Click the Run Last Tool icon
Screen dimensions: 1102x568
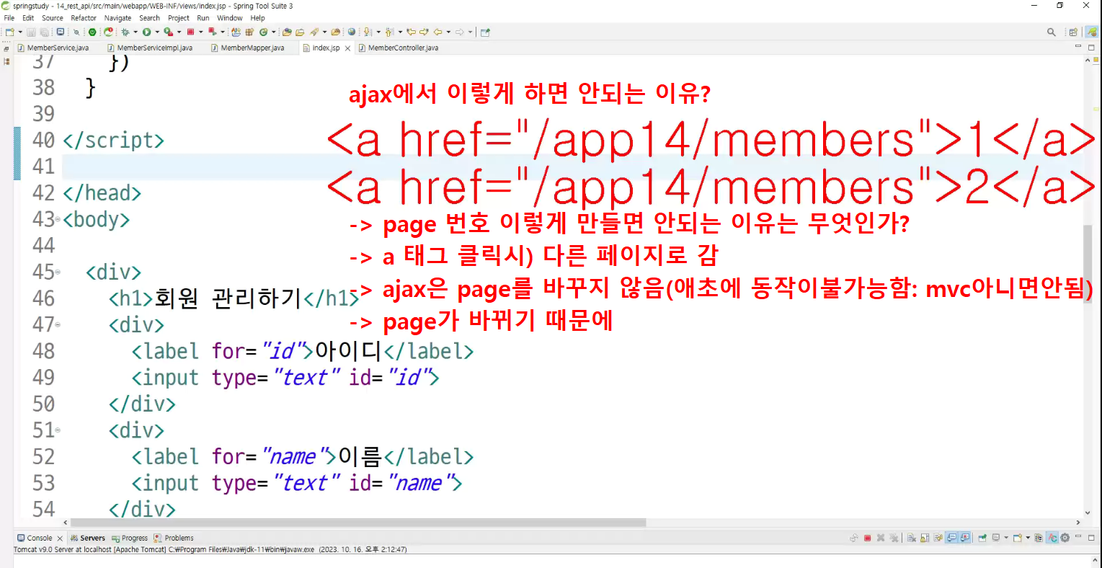tap(168, 32)
